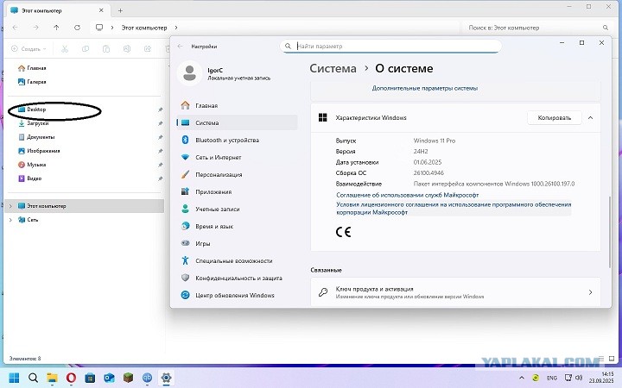Click the Найти параметр search field

[x=390, y=46]
